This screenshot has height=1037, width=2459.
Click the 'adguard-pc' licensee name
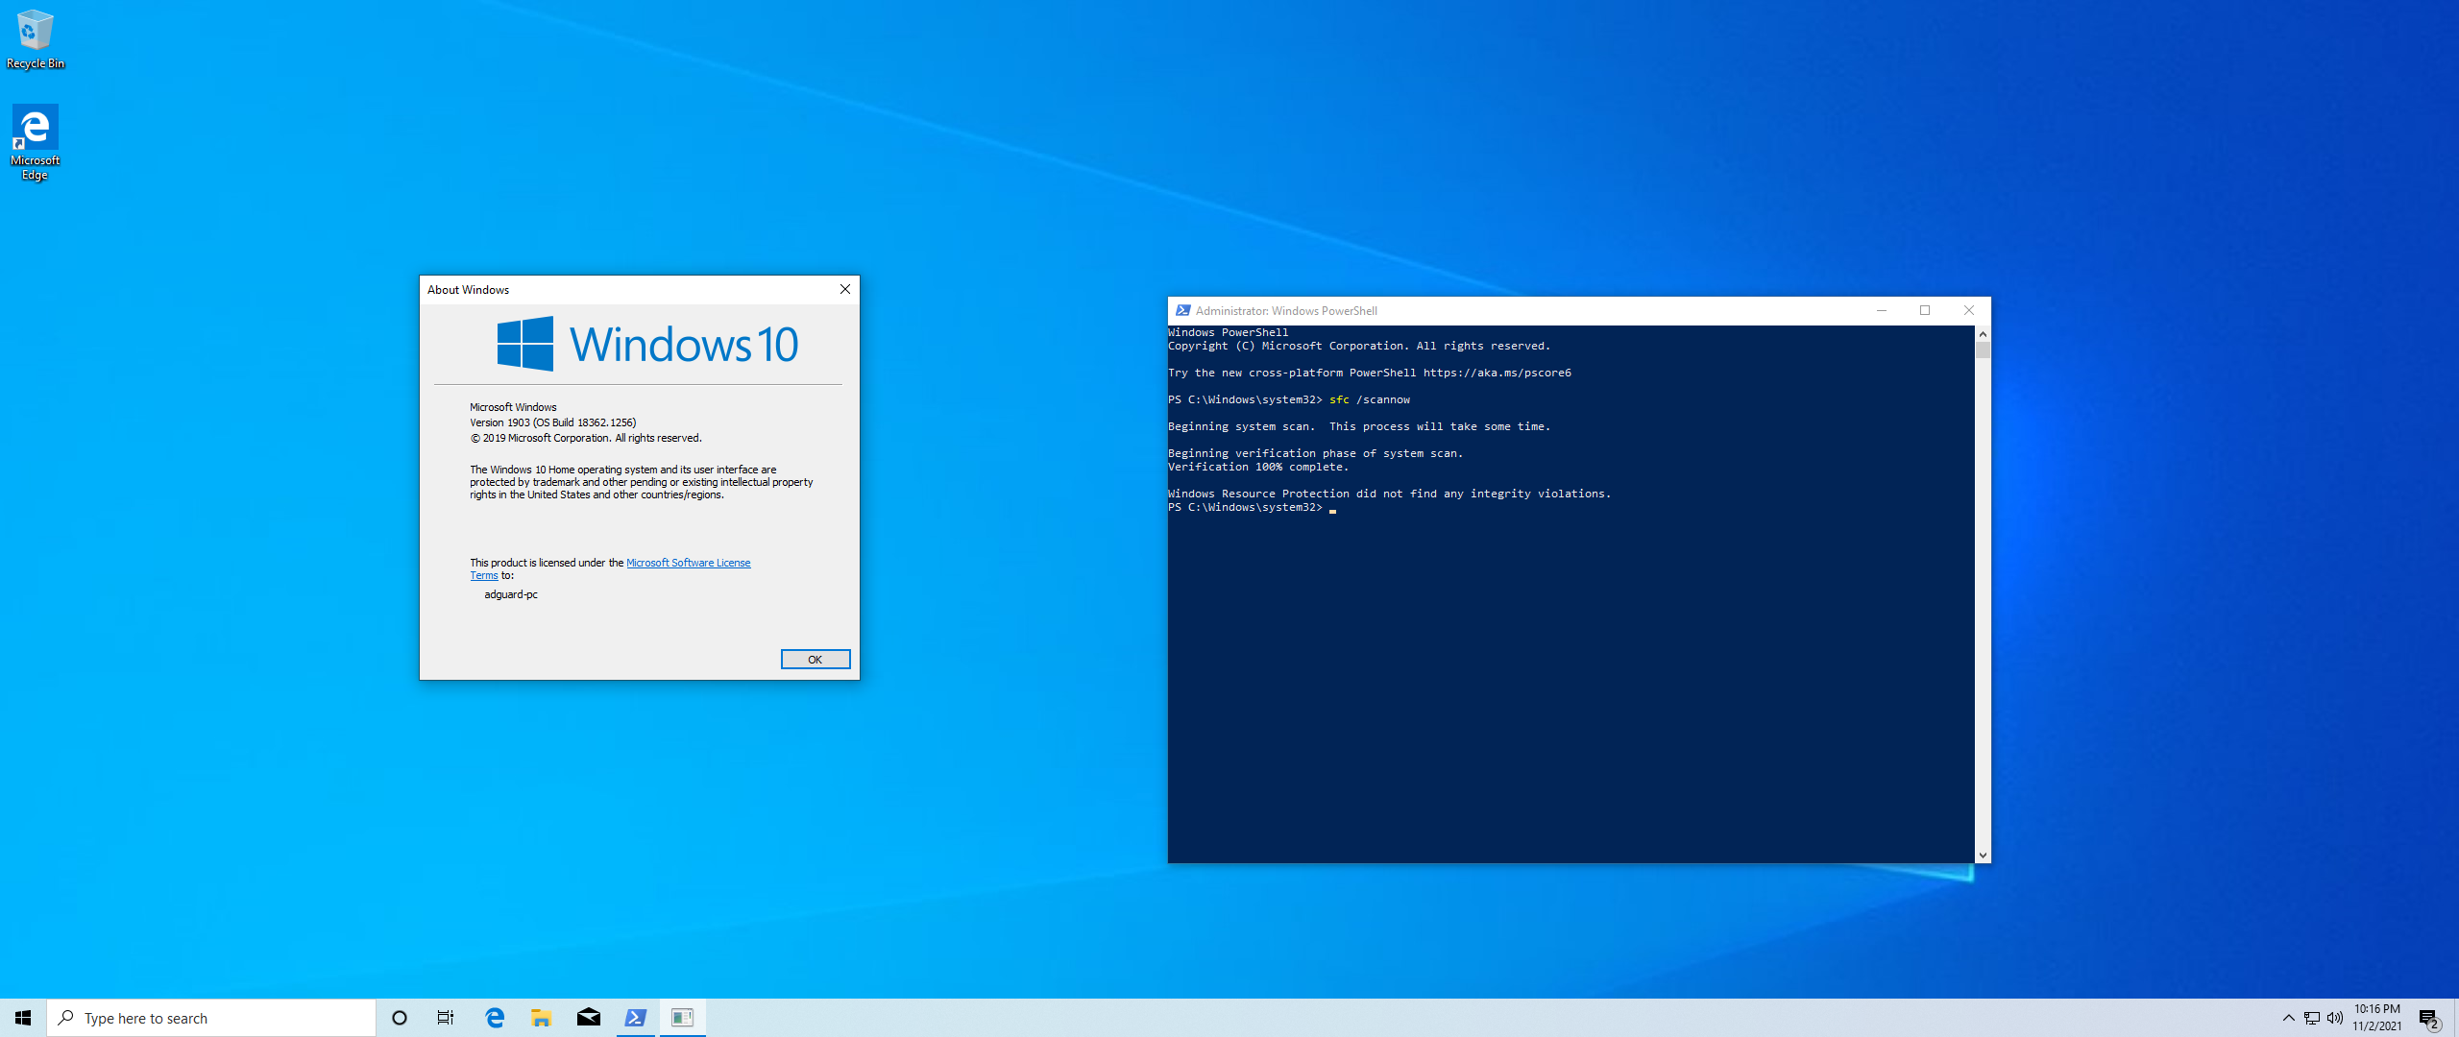click(511, 594)
